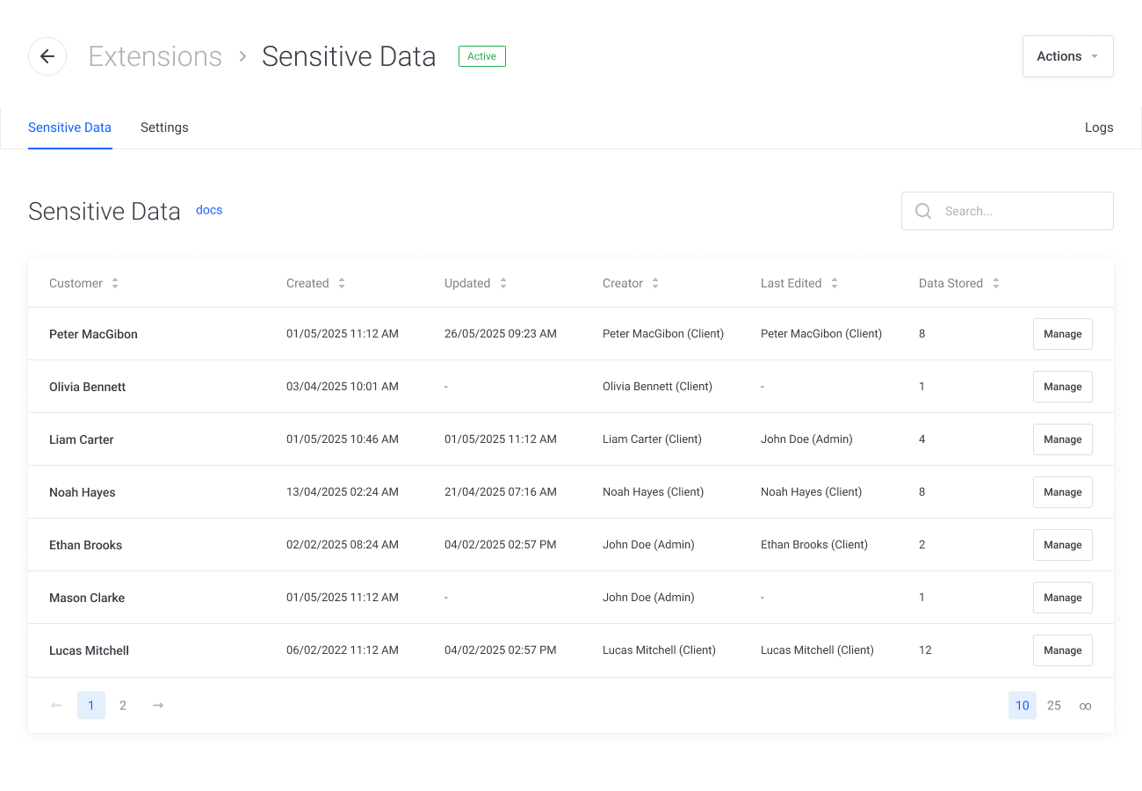
Task: Sort by Last Edited column arrows
Action: (835, 283)
